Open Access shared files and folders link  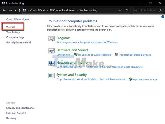tap(114, 67)
